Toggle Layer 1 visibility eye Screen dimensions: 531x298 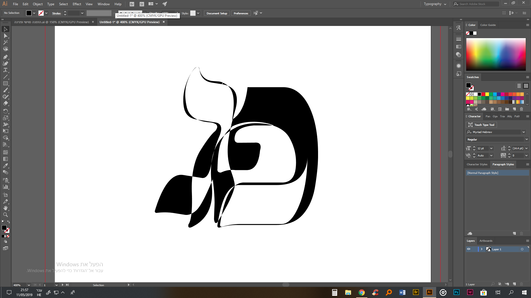click(x=469, y=249)
